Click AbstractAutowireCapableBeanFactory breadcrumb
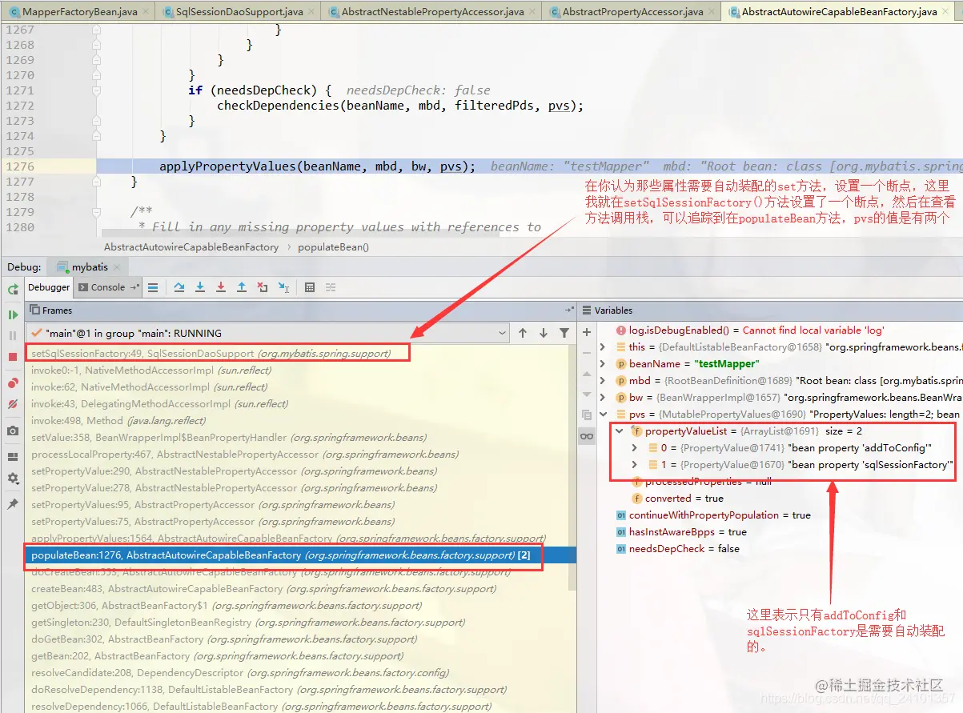 coord(191,247)
